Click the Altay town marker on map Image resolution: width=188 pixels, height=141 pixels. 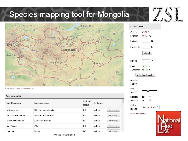[37, 58]
